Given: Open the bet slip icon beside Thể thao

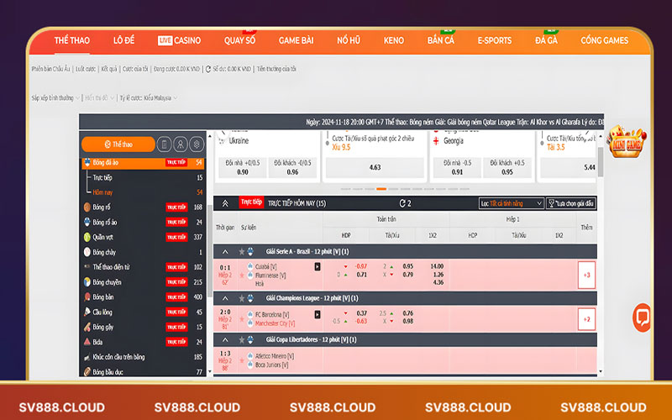Looking at the screenshot, I should tap(164, 144).
